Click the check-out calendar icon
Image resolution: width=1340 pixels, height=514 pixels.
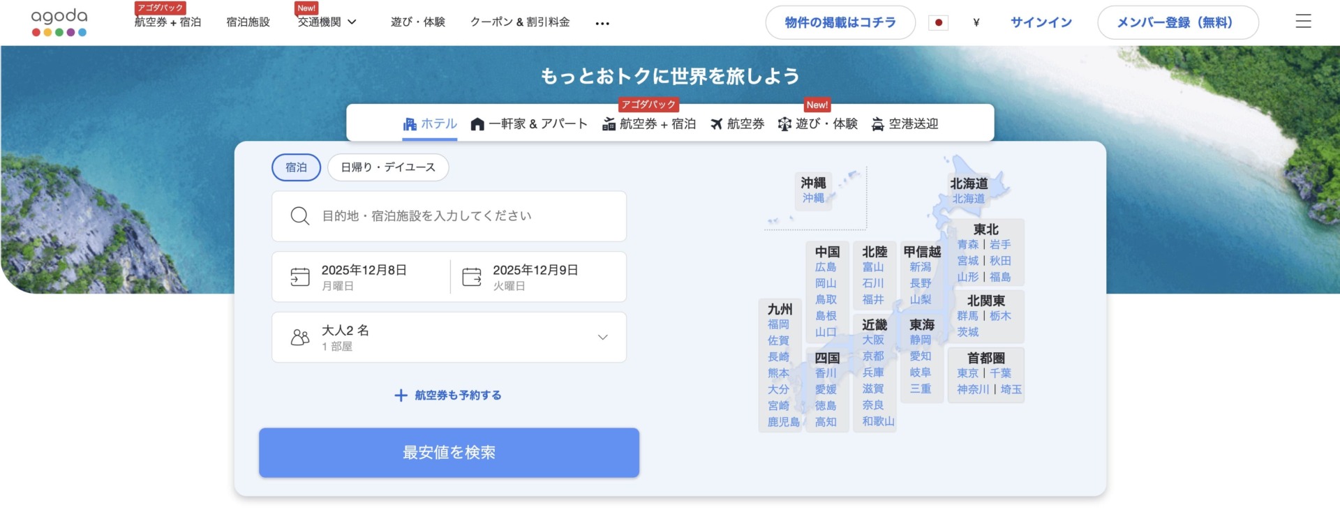click(x=472, y=277)
